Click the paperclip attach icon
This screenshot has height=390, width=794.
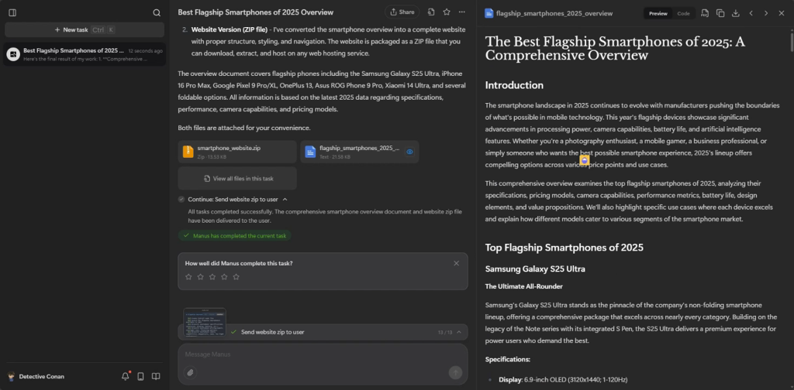tap(190, 373)
